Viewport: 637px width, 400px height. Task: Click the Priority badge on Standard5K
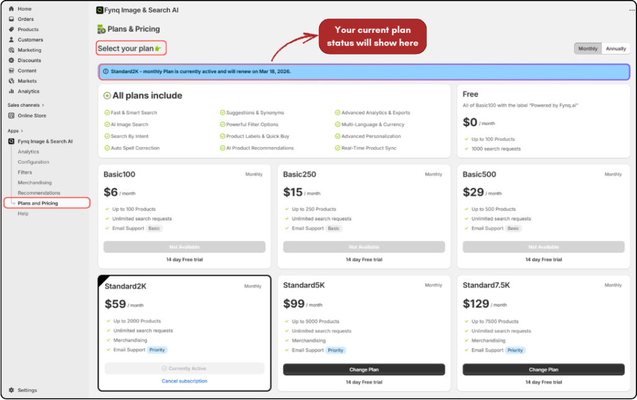tap(335, 350)
